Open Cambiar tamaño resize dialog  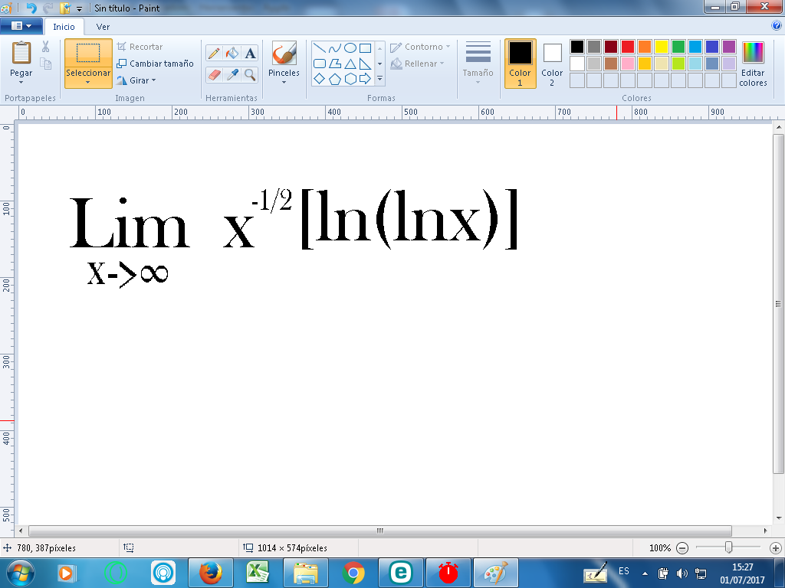tap(156, 64)
